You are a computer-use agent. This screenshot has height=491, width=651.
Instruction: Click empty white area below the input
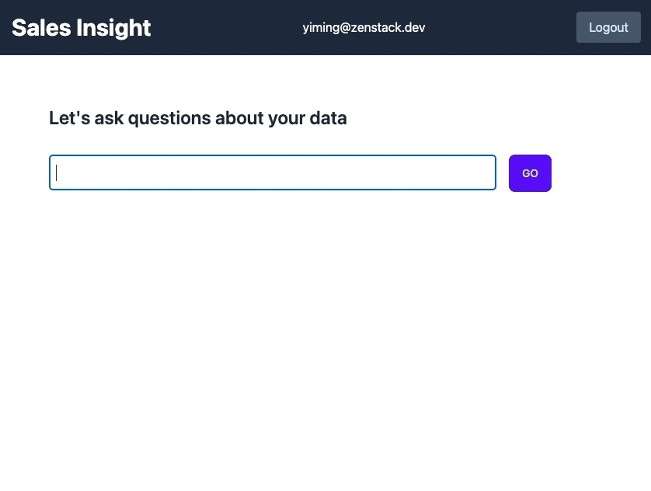pos(311,326)
